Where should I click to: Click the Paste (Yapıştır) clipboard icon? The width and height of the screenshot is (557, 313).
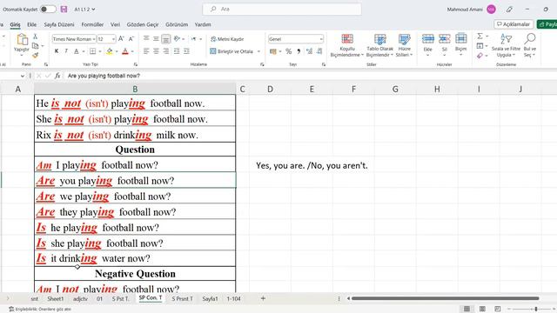pos(22,40)
